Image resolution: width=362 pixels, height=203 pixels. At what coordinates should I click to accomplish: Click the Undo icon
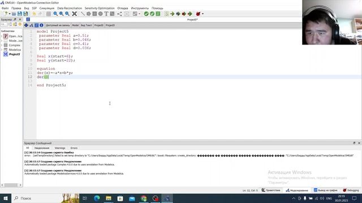point(34,14)
